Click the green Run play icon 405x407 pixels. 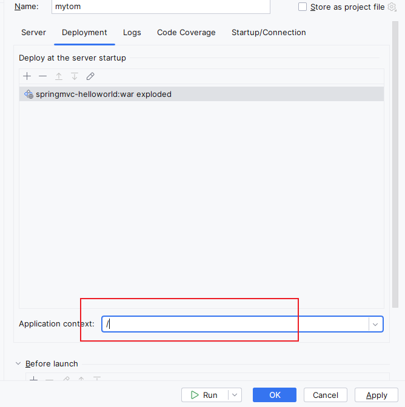point(195,395)
